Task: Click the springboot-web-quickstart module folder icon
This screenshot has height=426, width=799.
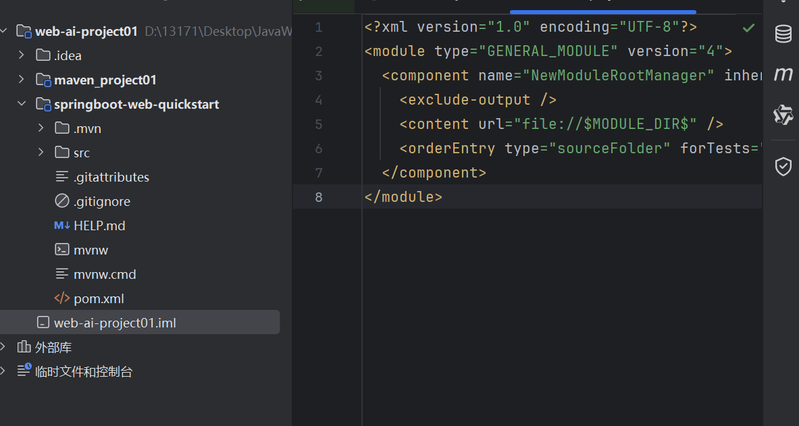Action: pyautogui.click(x=43, y=105)
